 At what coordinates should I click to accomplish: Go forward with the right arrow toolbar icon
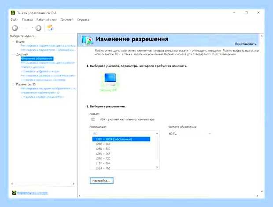pos(38,28)
